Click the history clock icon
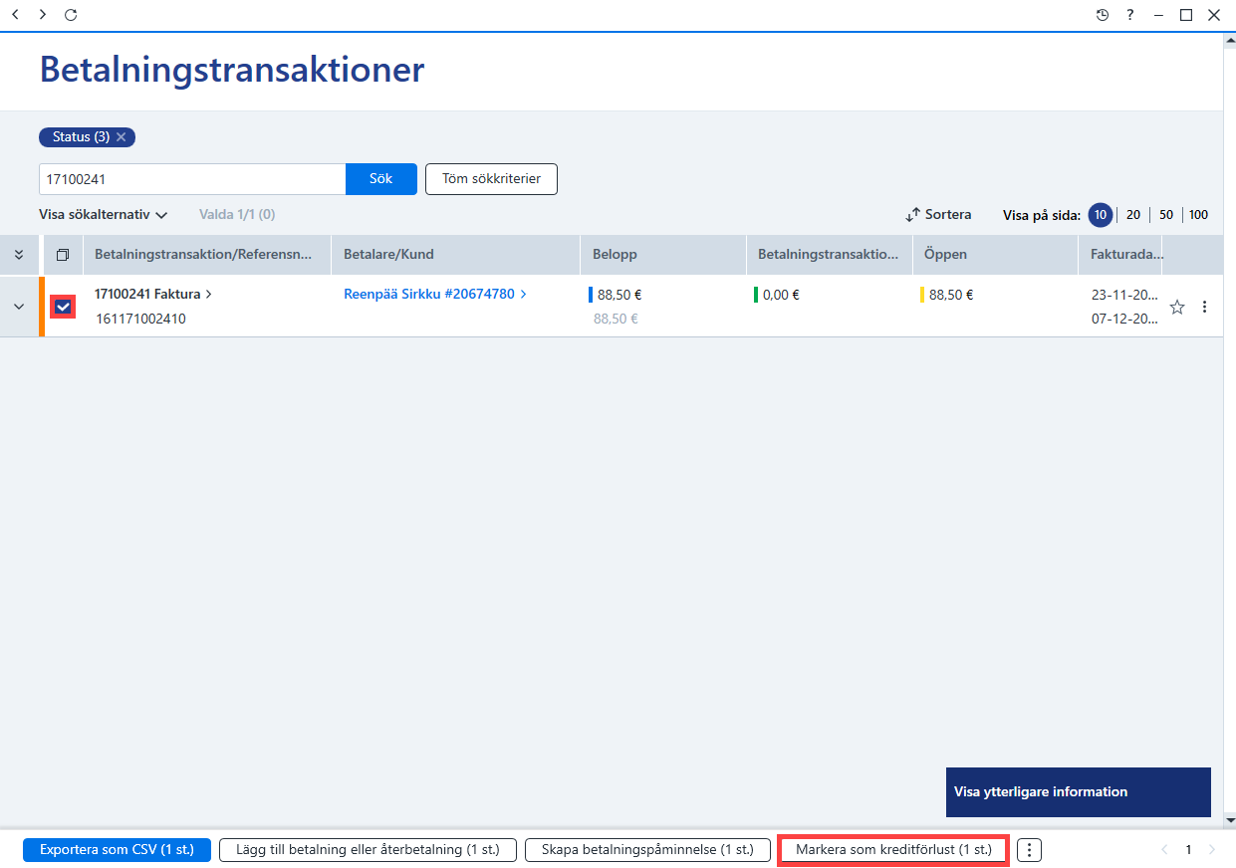 tap(1103, 15)
